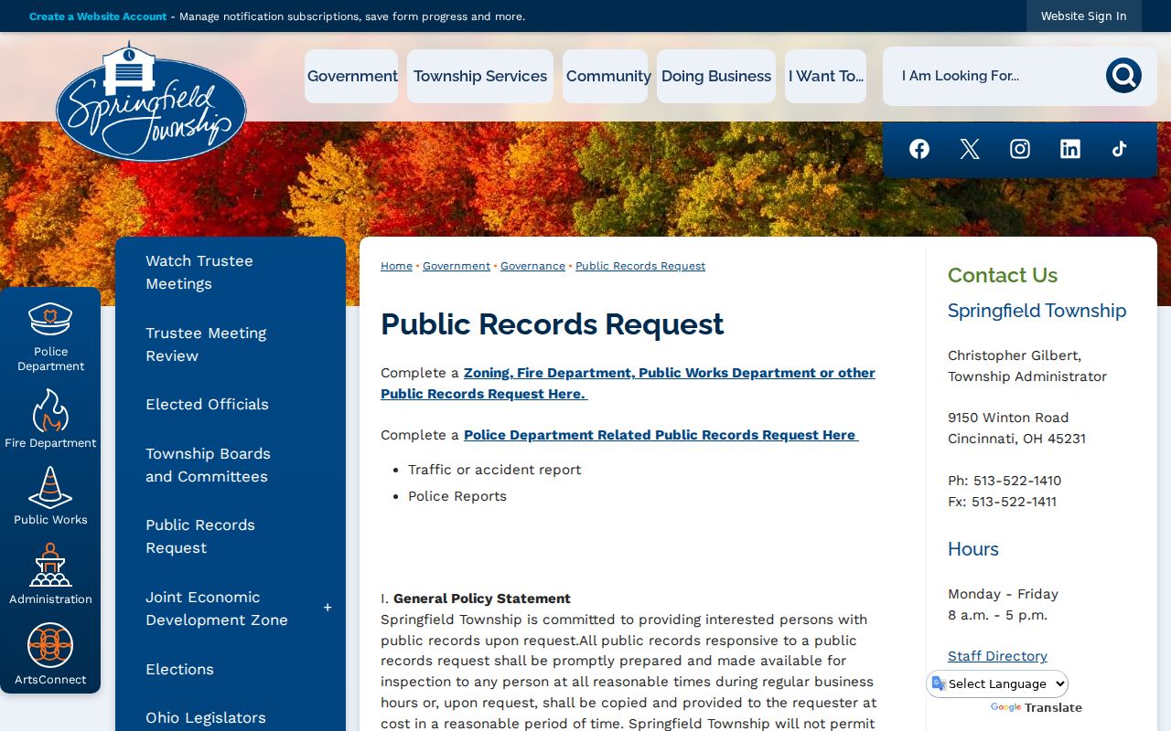The image size is (1171, 731).
Task: Open the Staff Directory link
Action: click(x=997, y=656)
